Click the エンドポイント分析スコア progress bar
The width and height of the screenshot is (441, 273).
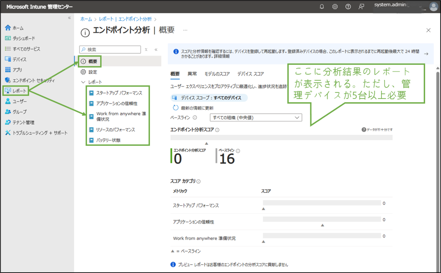pyautogui.click(x=282, y=137)
